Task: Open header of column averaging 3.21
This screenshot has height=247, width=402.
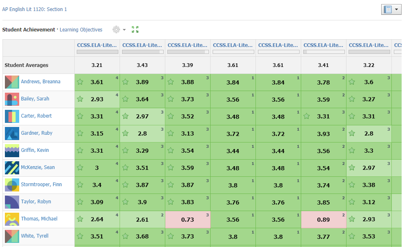Action: [x=97, y=45]
